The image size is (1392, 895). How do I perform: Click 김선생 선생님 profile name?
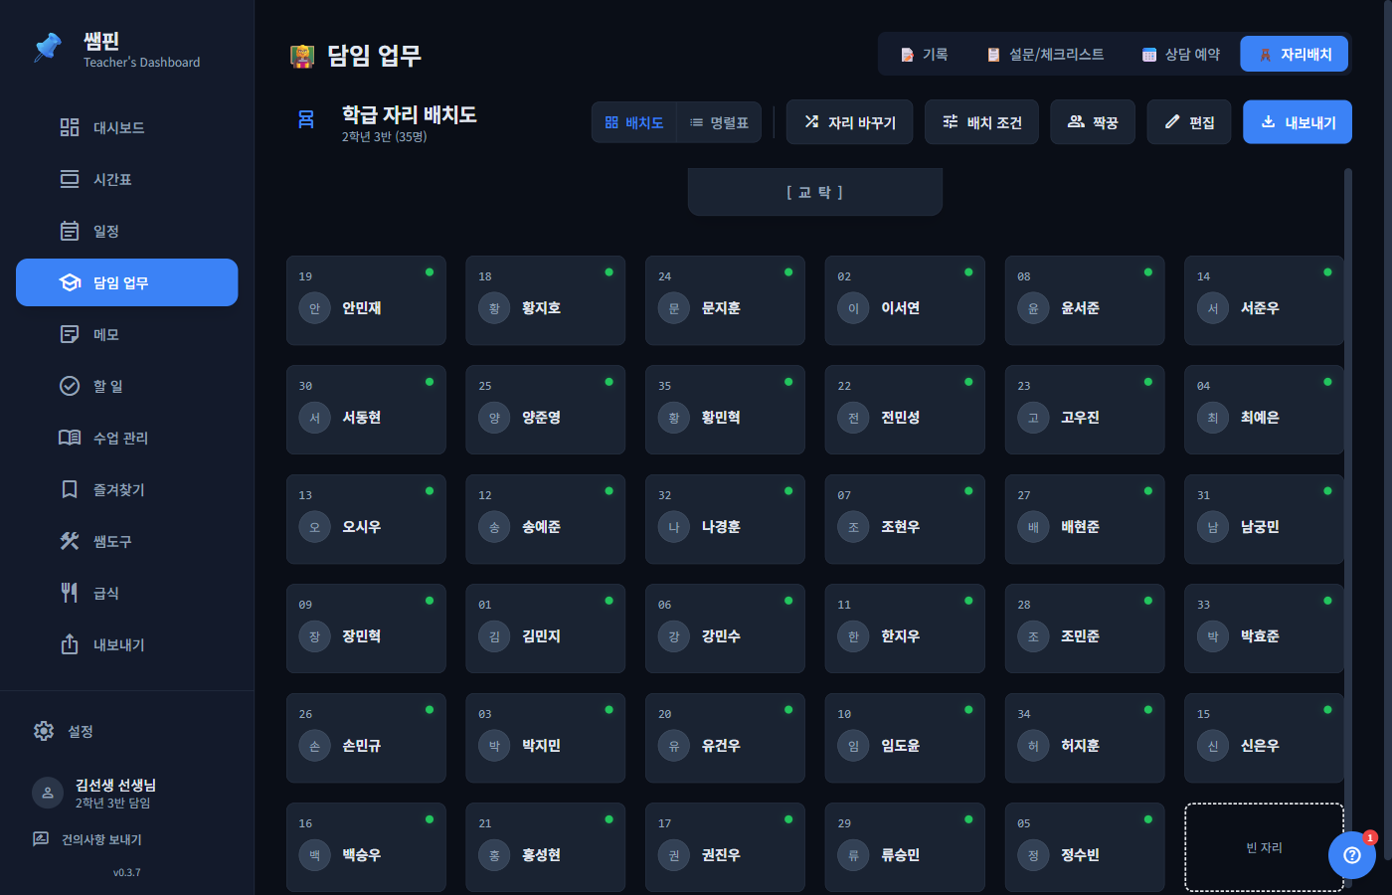point(115,785)
